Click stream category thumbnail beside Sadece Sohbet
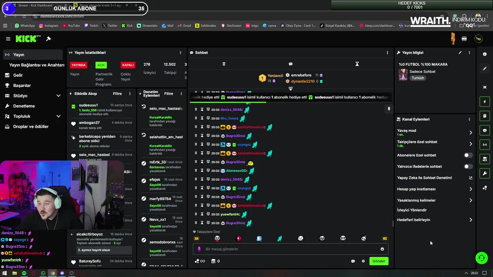This screenshot has width=493, height=277. pos(403,75)
